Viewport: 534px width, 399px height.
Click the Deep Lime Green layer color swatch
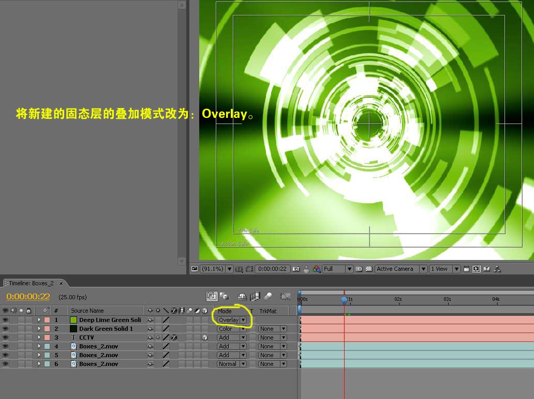point(73,320)
